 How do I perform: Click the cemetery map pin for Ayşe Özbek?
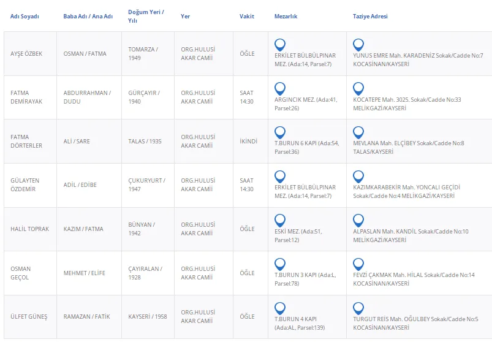pos(280,44)
